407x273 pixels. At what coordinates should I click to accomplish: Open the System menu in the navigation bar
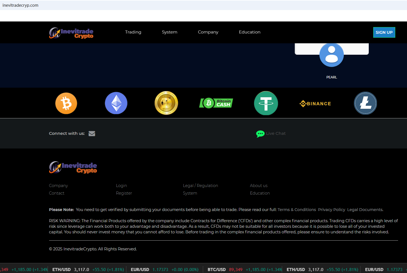coord(169,32)
